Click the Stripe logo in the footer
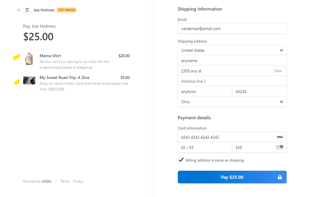 (46, 181)
